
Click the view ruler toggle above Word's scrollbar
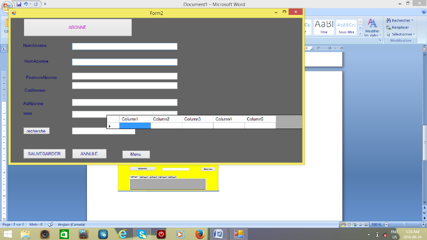424,49
